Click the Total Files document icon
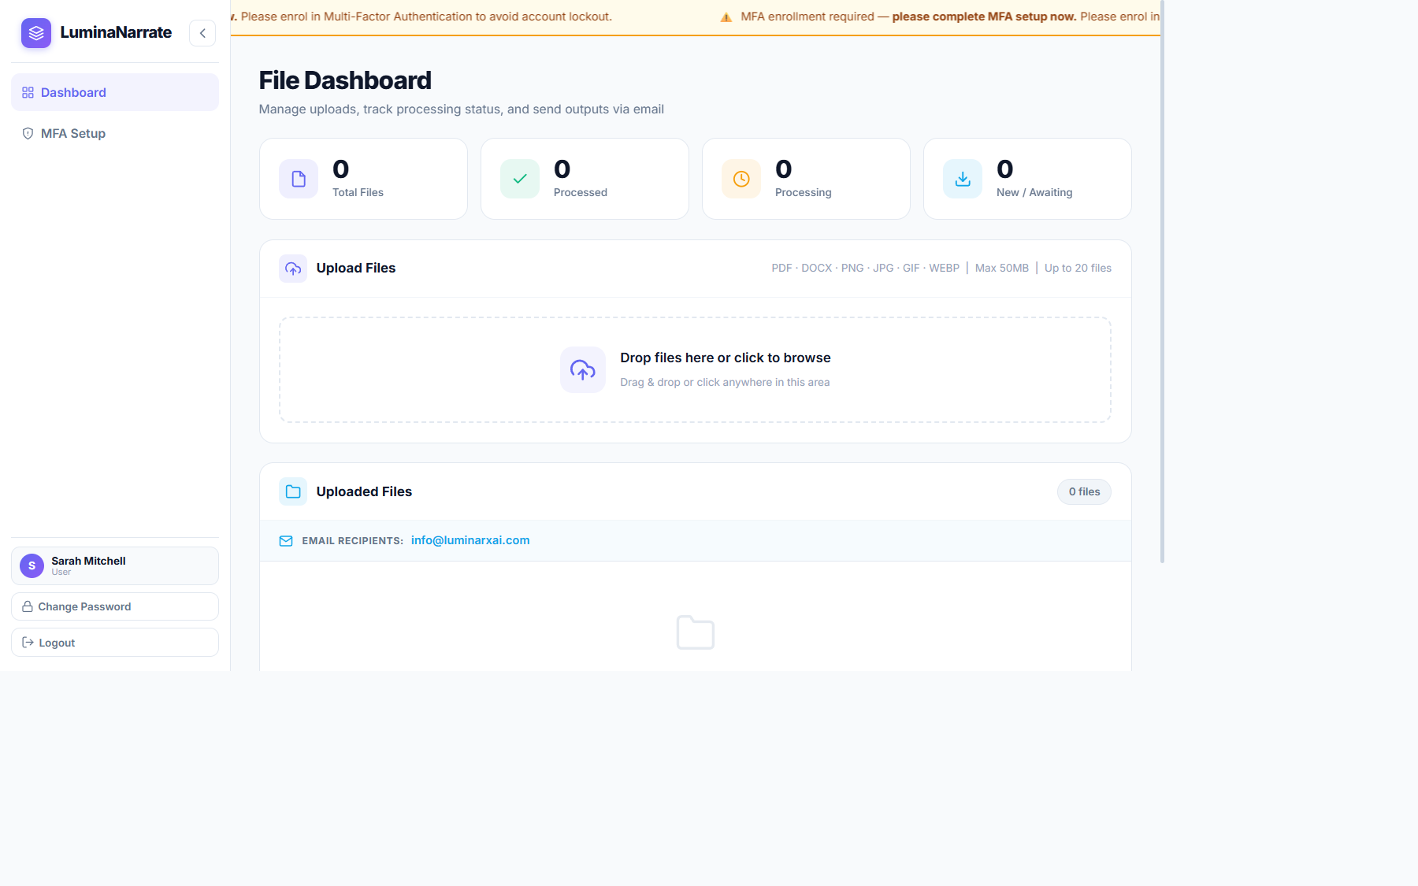 point(298,178)
